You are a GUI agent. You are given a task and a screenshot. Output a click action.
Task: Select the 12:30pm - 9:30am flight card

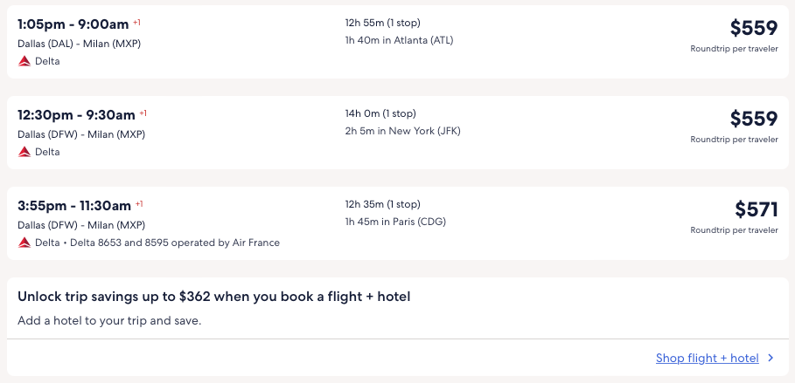(x=219, y=132)
